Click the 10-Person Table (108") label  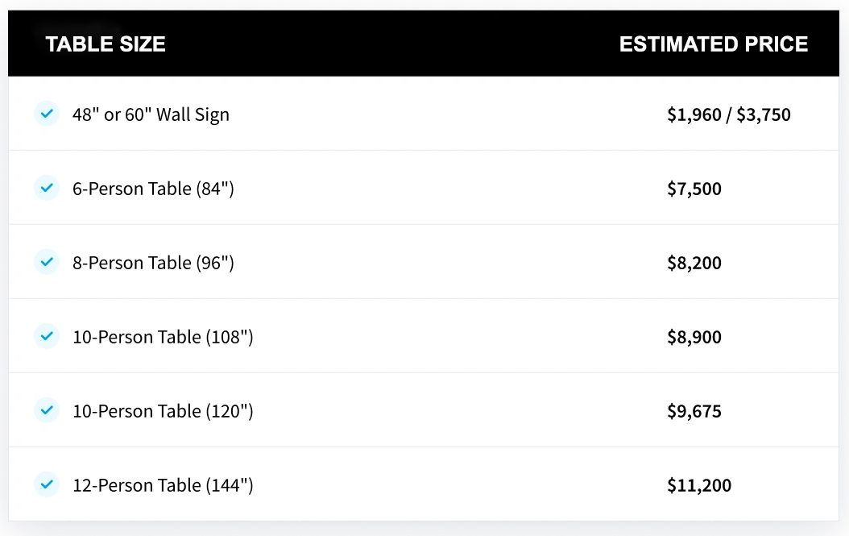[163, 337]
